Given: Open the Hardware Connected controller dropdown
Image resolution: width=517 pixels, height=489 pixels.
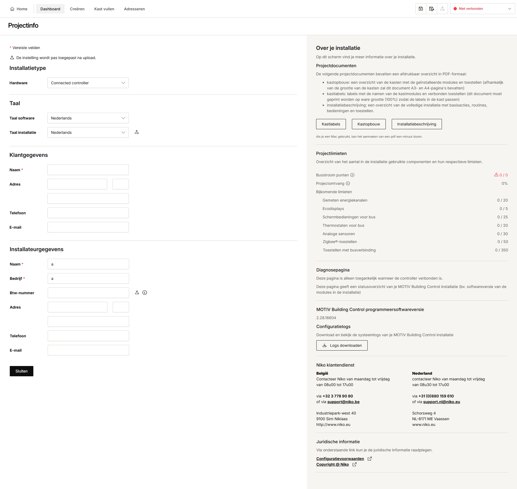Looking at the screenshot, I should 88,83.
